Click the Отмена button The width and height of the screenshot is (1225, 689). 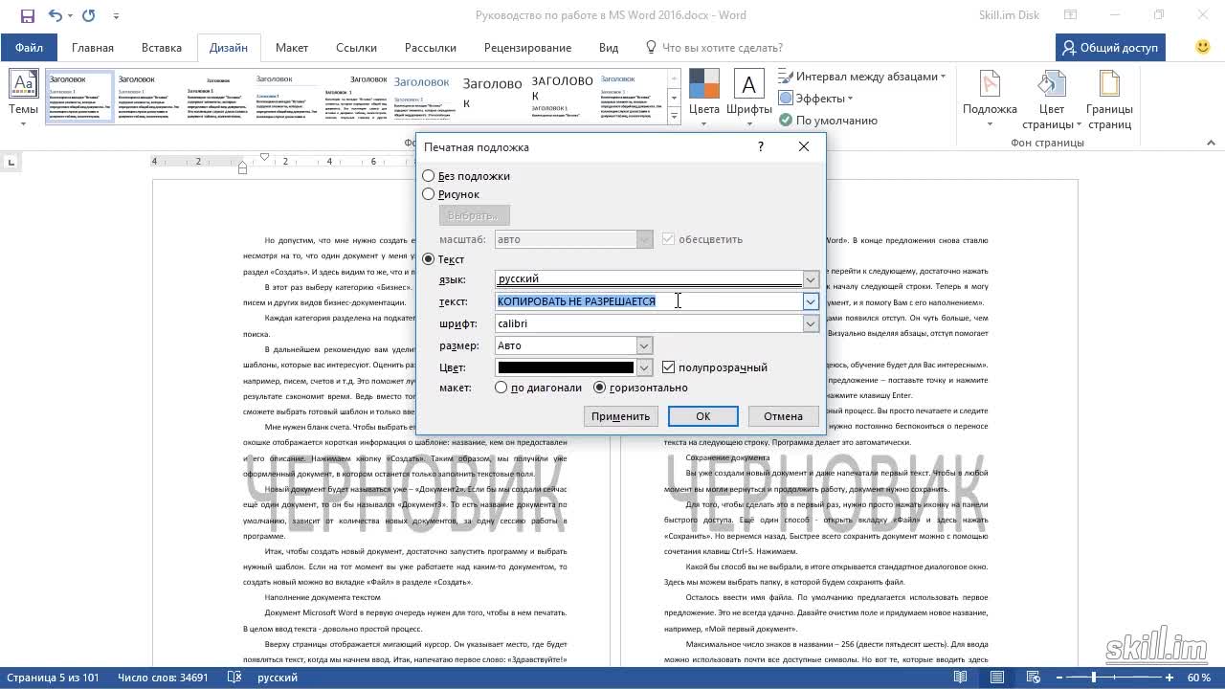click(783, 416)
